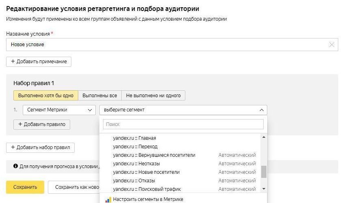Click the Metrica bar-chart icon
The height and width of the screenshot is (203, 348).
pos(108,200)
